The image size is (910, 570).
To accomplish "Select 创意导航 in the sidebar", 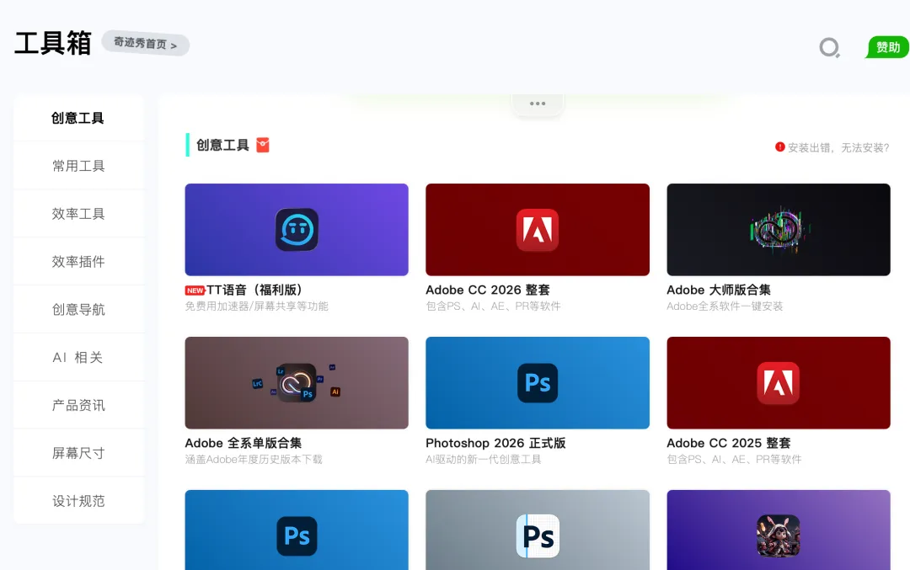I will click(x=78, y=310).
